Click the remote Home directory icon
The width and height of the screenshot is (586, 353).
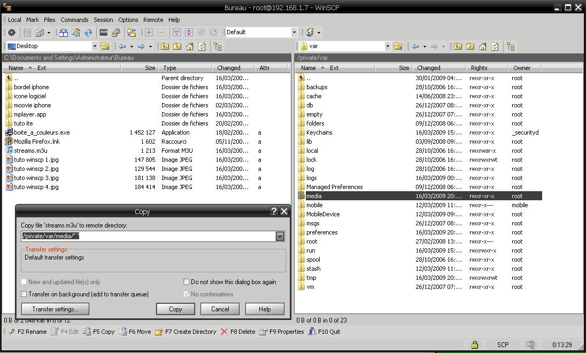tap(483, 46)
